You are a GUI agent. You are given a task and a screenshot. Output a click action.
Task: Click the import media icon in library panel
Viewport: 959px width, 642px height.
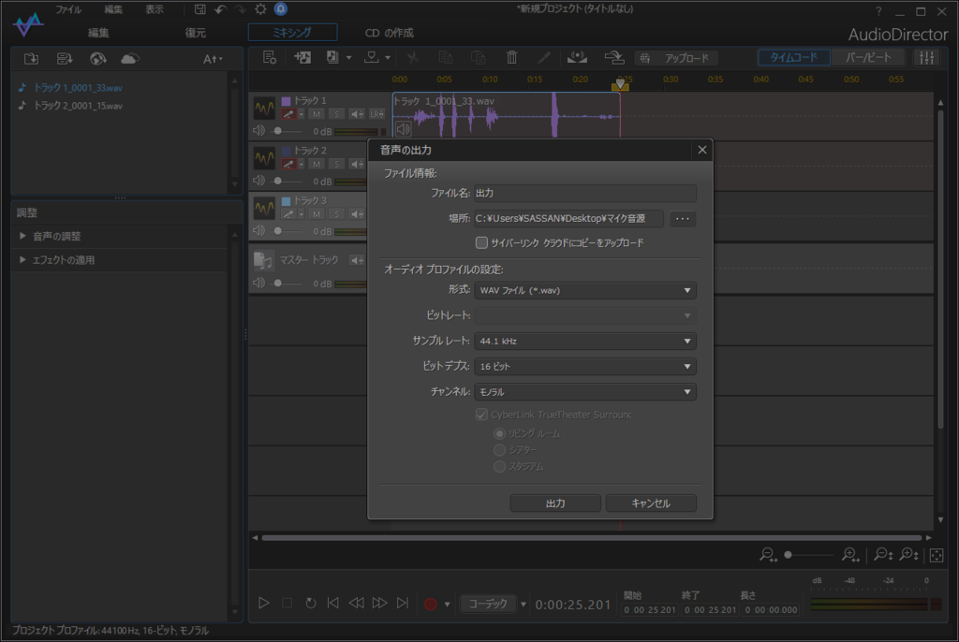pyautogui.click(x=31, y=59)
